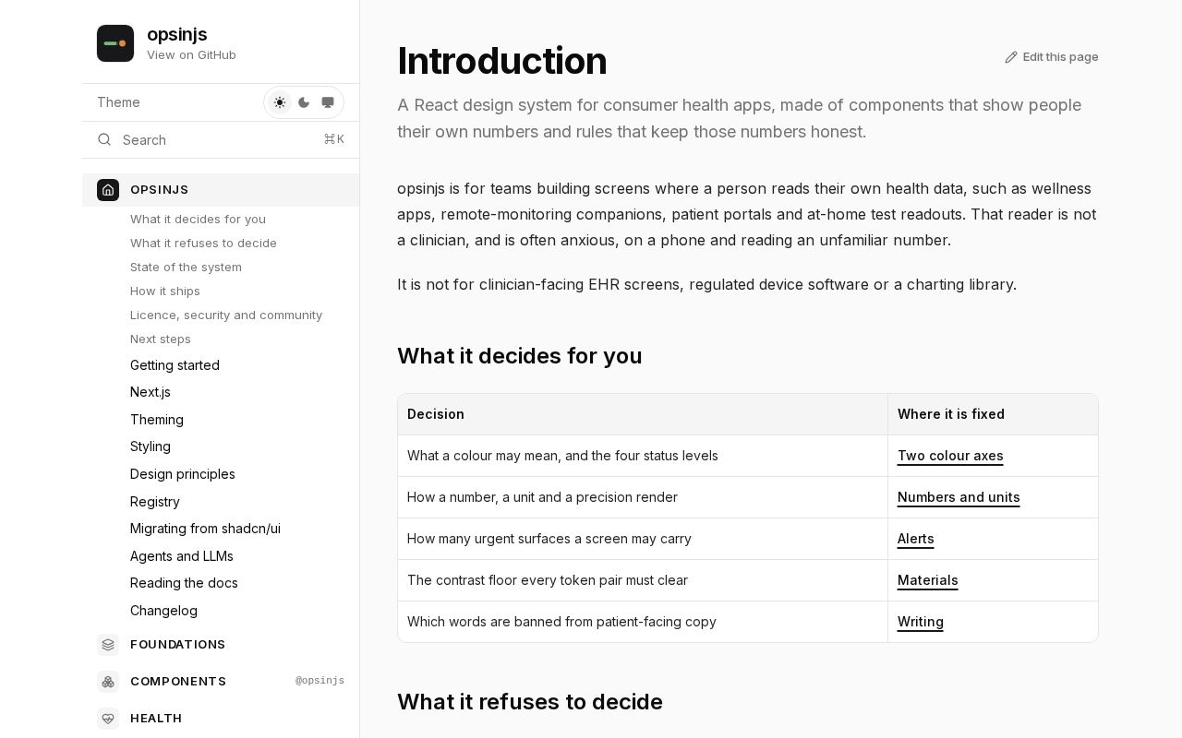Jump to What it refuses to decide
Screen dimensions: 1182x738
(203, 244)
